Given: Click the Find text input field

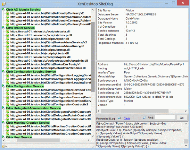Looking at the screenshot, I should (x=165, y=118).
